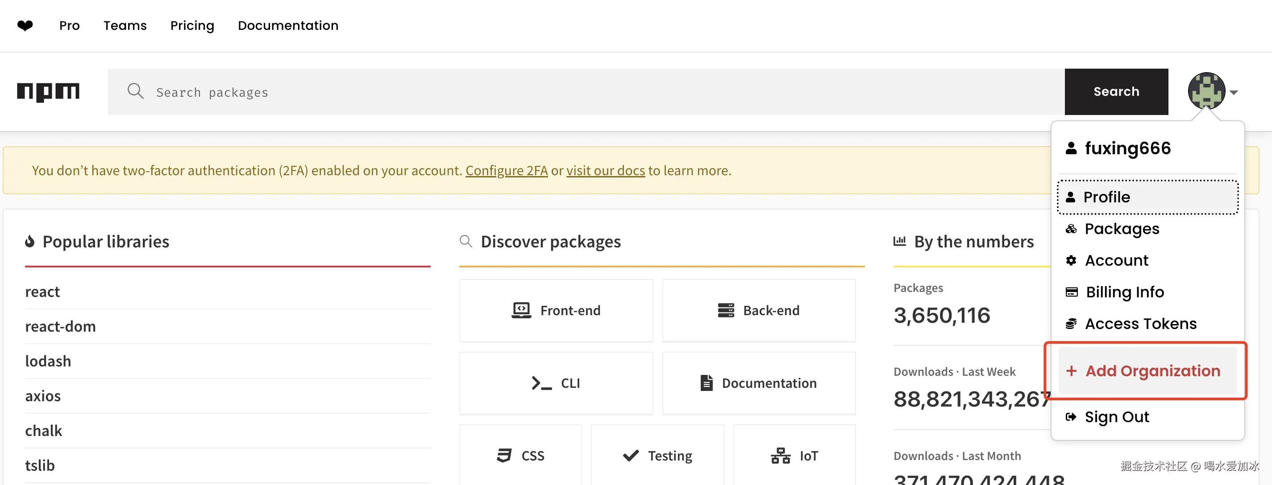1272x485 pixels.
Task: Focus the Search packages input field
Action: 593,92
